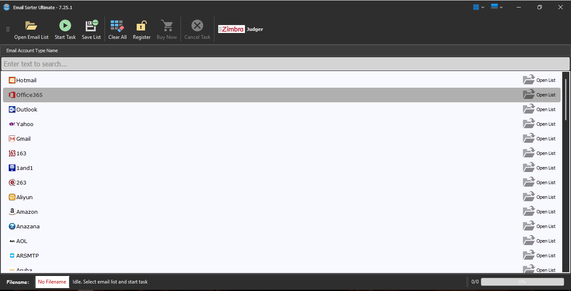Image resolution: width=571 pixels, height=291 pixels.
Task: Click Open List next to Hotmail
Action: pyautogui.click(x=539, y=80)
